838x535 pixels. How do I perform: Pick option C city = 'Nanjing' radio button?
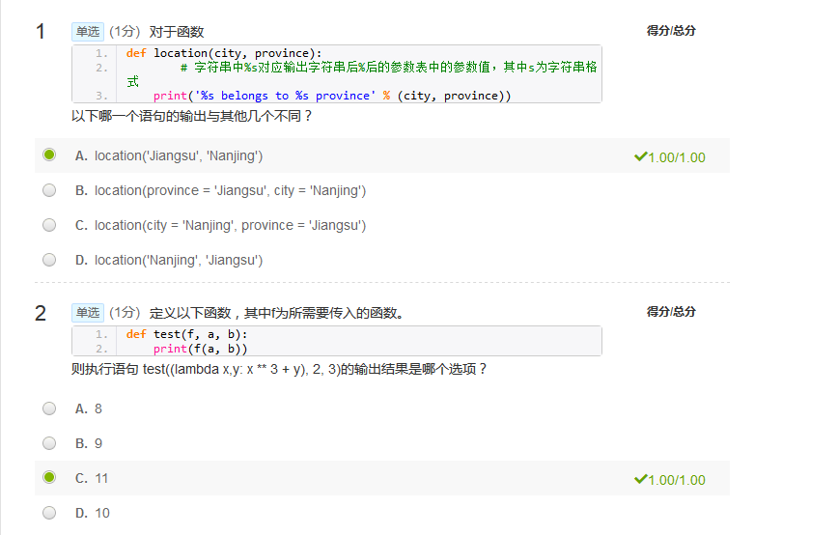pyautogui.click(x=49, y=225)
